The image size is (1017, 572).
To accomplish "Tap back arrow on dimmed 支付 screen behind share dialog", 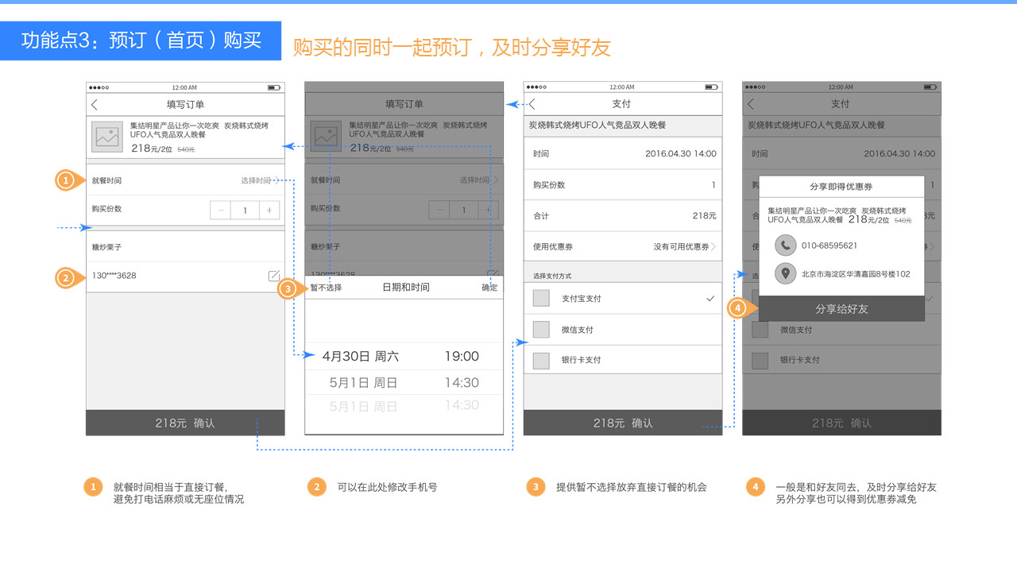I will (751, 104).
